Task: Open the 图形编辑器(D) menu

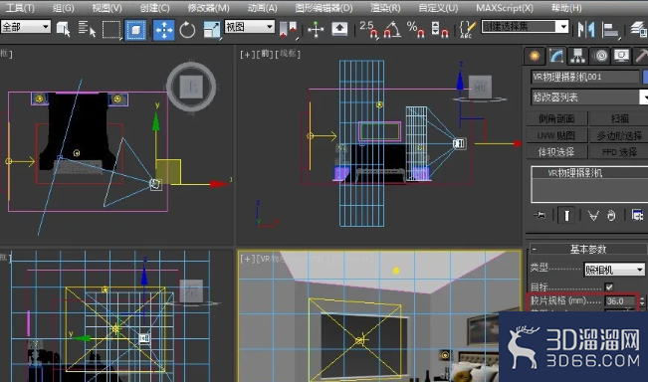Action: click(324, 8)
